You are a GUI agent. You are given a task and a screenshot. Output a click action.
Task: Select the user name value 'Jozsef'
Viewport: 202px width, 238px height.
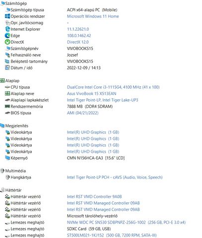point(72,55)
